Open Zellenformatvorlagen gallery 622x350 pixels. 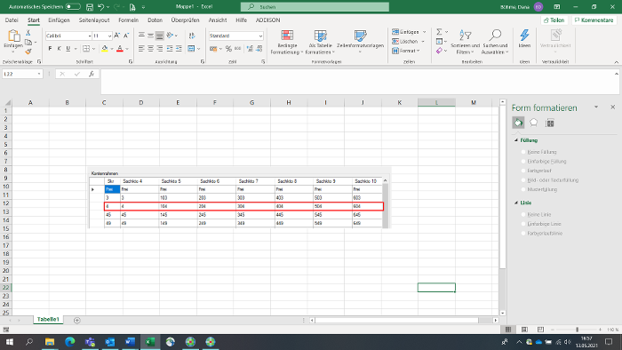360,42
